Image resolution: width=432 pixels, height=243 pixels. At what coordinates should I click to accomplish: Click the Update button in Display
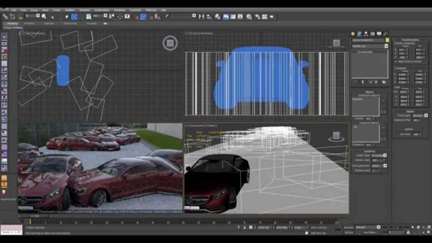coord(408,129)
